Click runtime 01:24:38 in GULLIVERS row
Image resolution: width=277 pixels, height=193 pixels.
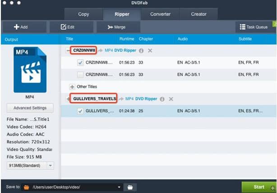point(127,111)
